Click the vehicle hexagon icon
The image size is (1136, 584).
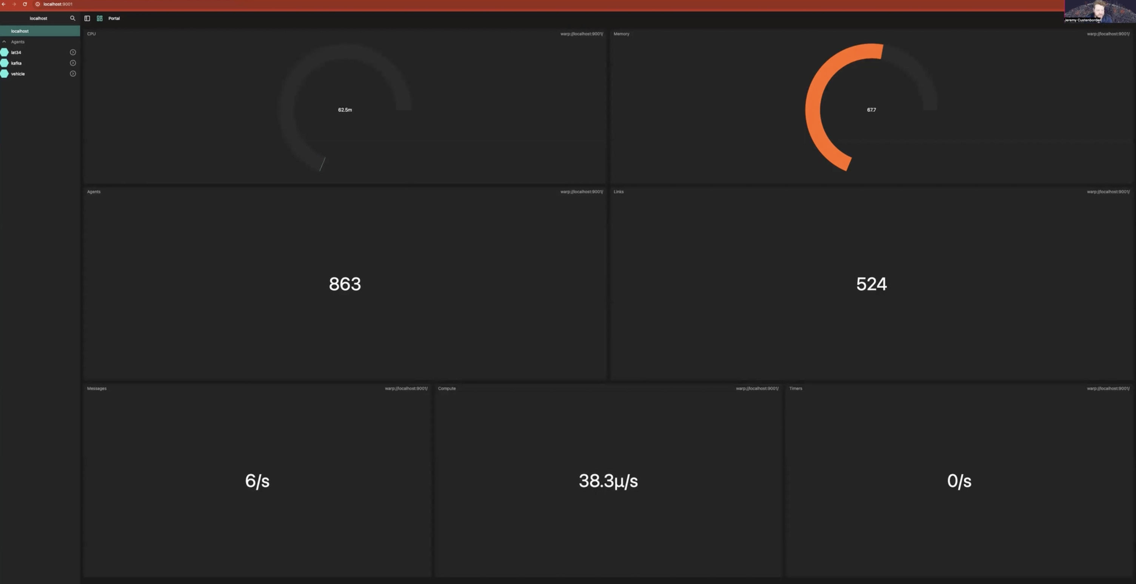pyautogui.click(x=5, y=74)
